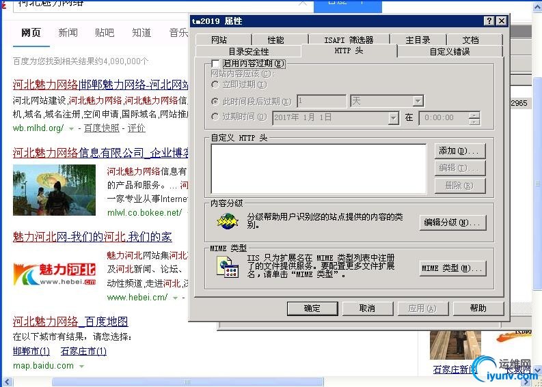Select the 立即过期 radio button
This screenshot has width=542, height=387.
[215, 85]
